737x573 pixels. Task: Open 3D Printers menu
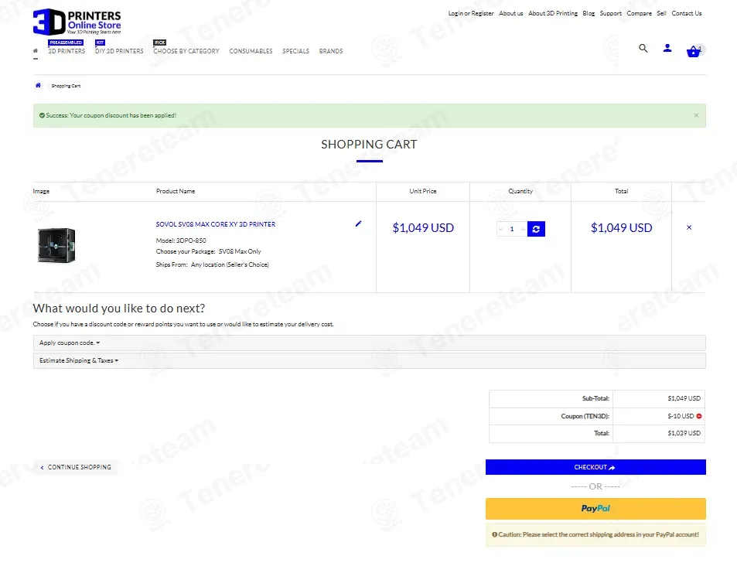click(67, 51)
